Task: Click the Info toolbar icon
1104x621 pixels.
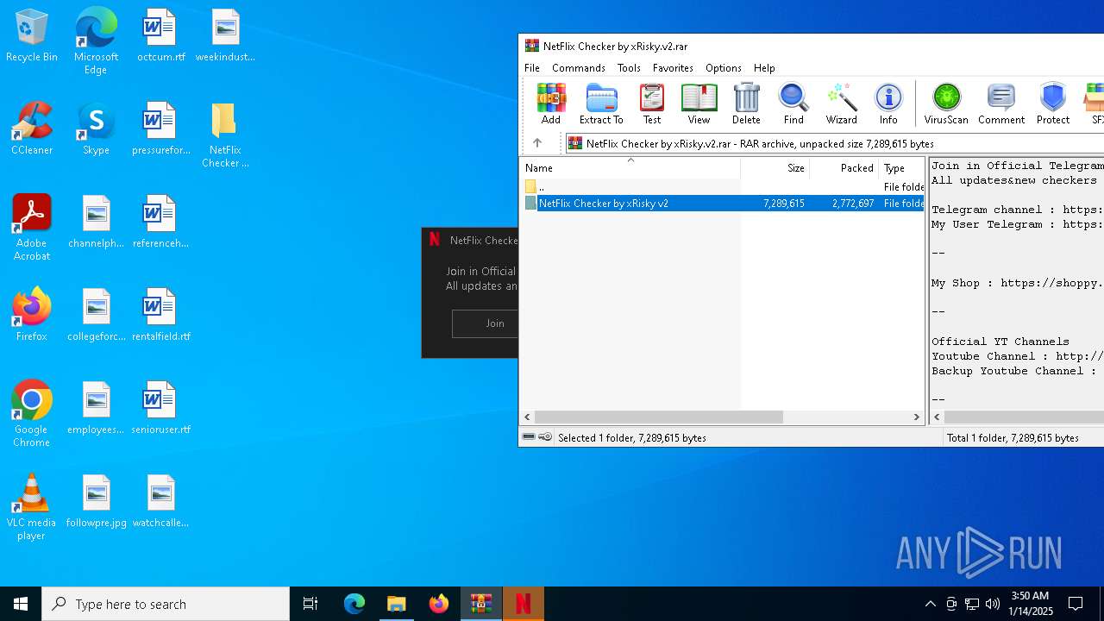Action: 888,103
